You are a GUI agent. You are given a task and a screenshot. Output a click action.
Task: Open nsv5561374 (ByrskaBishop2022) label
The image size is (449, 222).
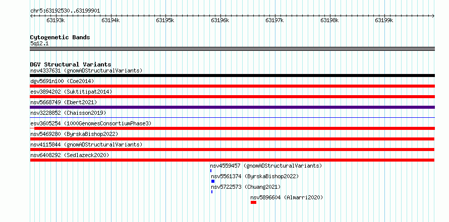(255, 176)
